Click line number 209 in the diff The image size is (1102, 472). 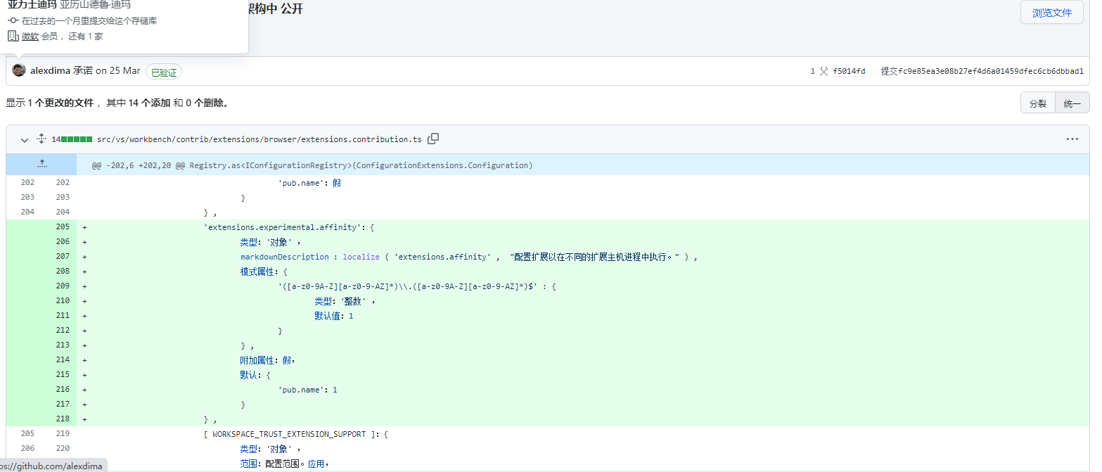[x=62, y=286]
